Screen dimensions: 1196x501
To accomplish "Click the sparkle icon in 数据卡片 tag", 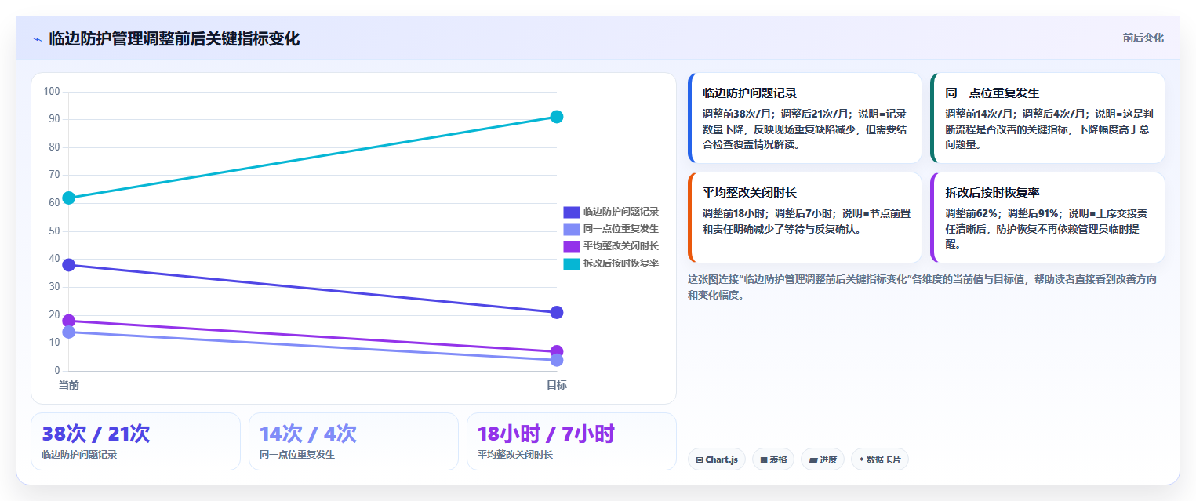I will 861,460.
